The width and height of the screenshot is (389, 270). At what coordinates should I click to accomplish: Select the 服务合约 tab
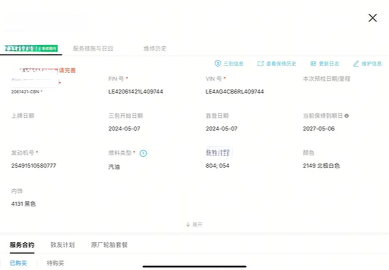(22, 245)
